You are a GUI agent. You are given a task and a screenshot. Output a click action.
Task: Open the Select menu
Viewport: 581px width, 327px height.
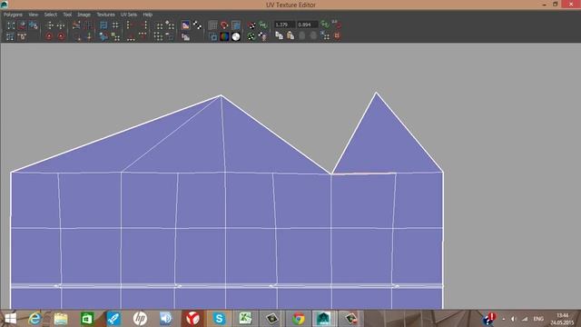tap(51, 15)
